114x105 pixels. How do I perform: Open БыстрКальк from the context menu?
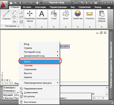pos(39,102)
